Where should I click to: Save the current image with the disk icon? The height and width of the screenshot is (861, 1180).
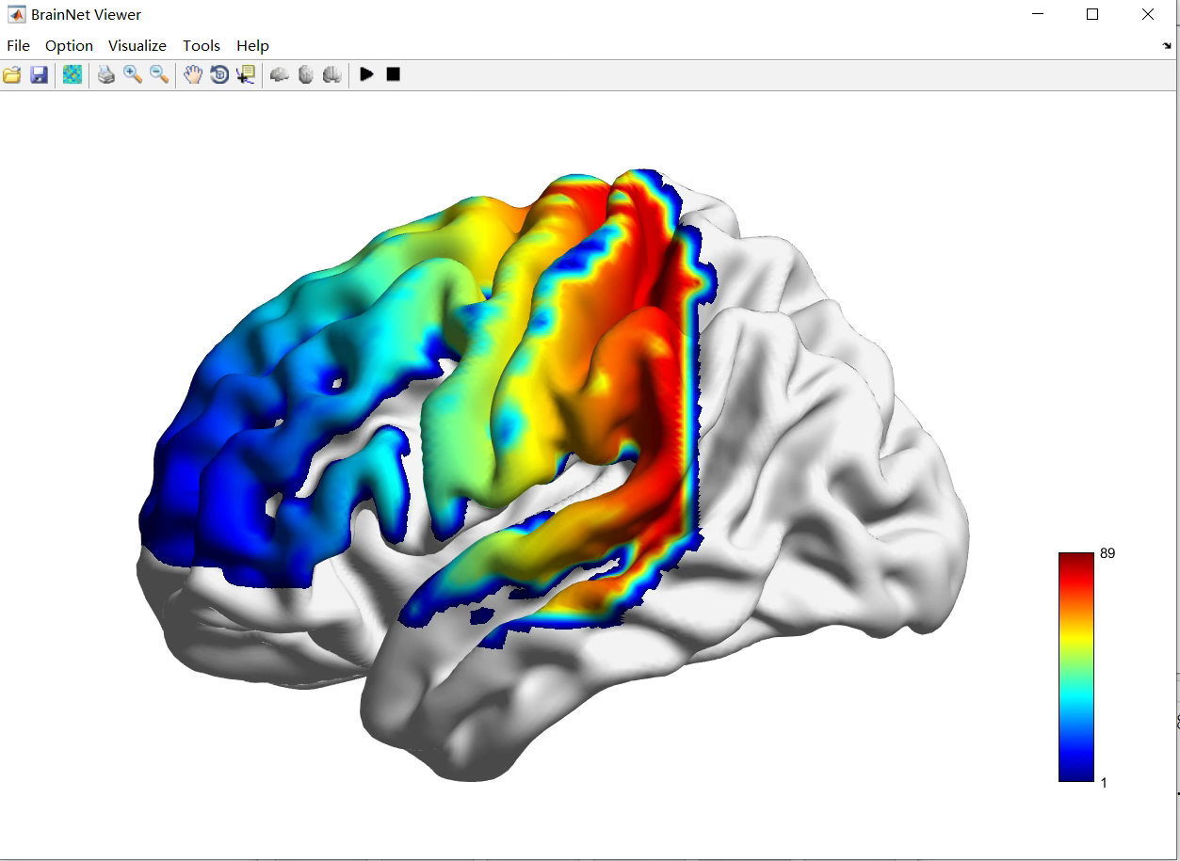click(x=38, y=74)
